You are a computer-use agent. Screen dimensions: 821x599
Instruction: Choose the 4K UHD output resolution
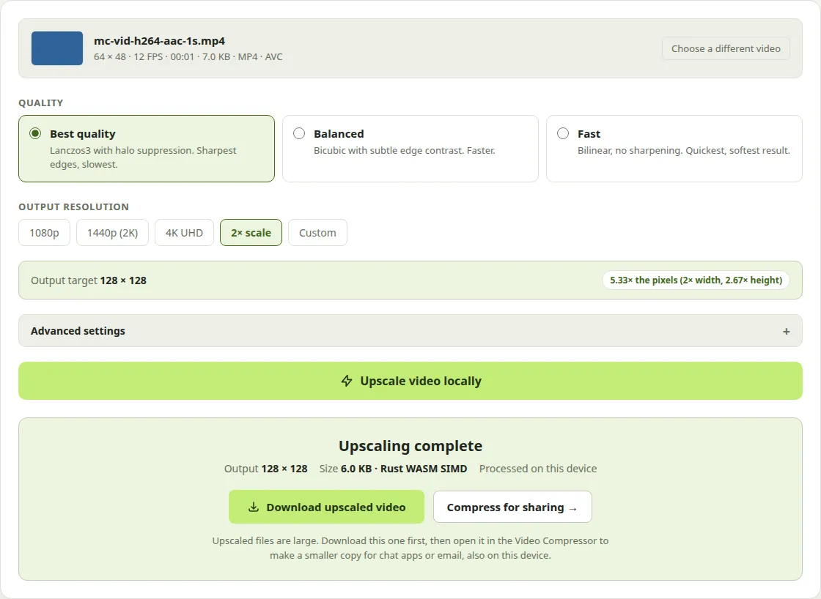[x=184, y=232]
